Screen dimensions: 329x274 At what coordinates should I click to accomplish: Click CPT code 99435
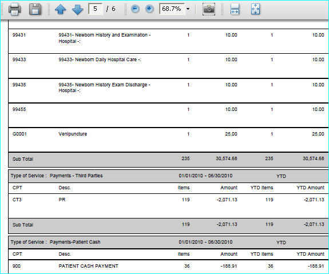pyautogui.click(x=19, y=85)
